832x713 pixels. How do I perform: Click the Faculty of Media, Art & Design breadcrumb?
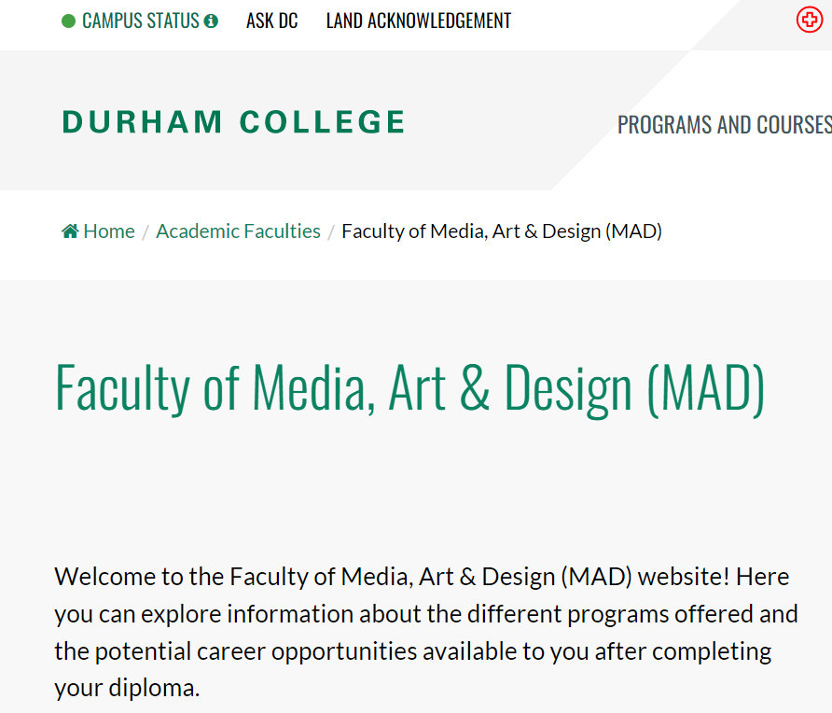(x=501, y=230)
